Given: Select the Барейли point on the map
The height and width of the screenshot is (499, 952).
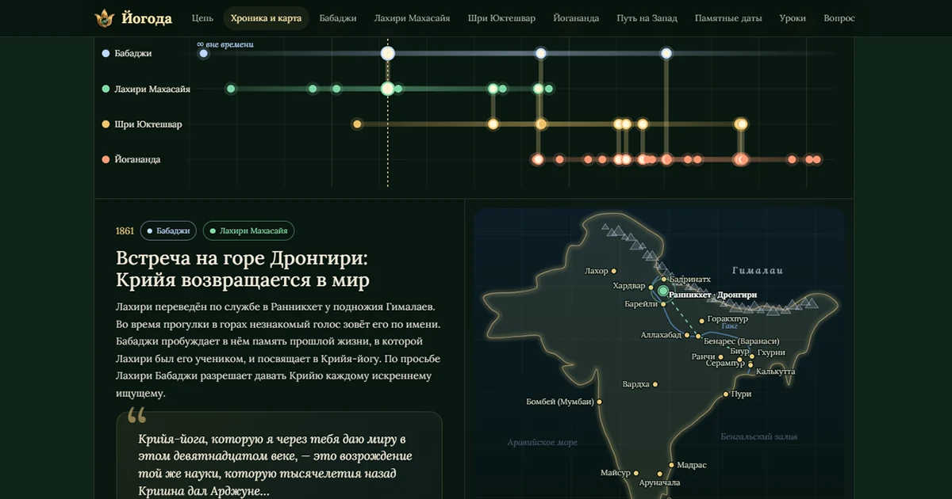Looking at the screenshot, I should pos(662,304).
